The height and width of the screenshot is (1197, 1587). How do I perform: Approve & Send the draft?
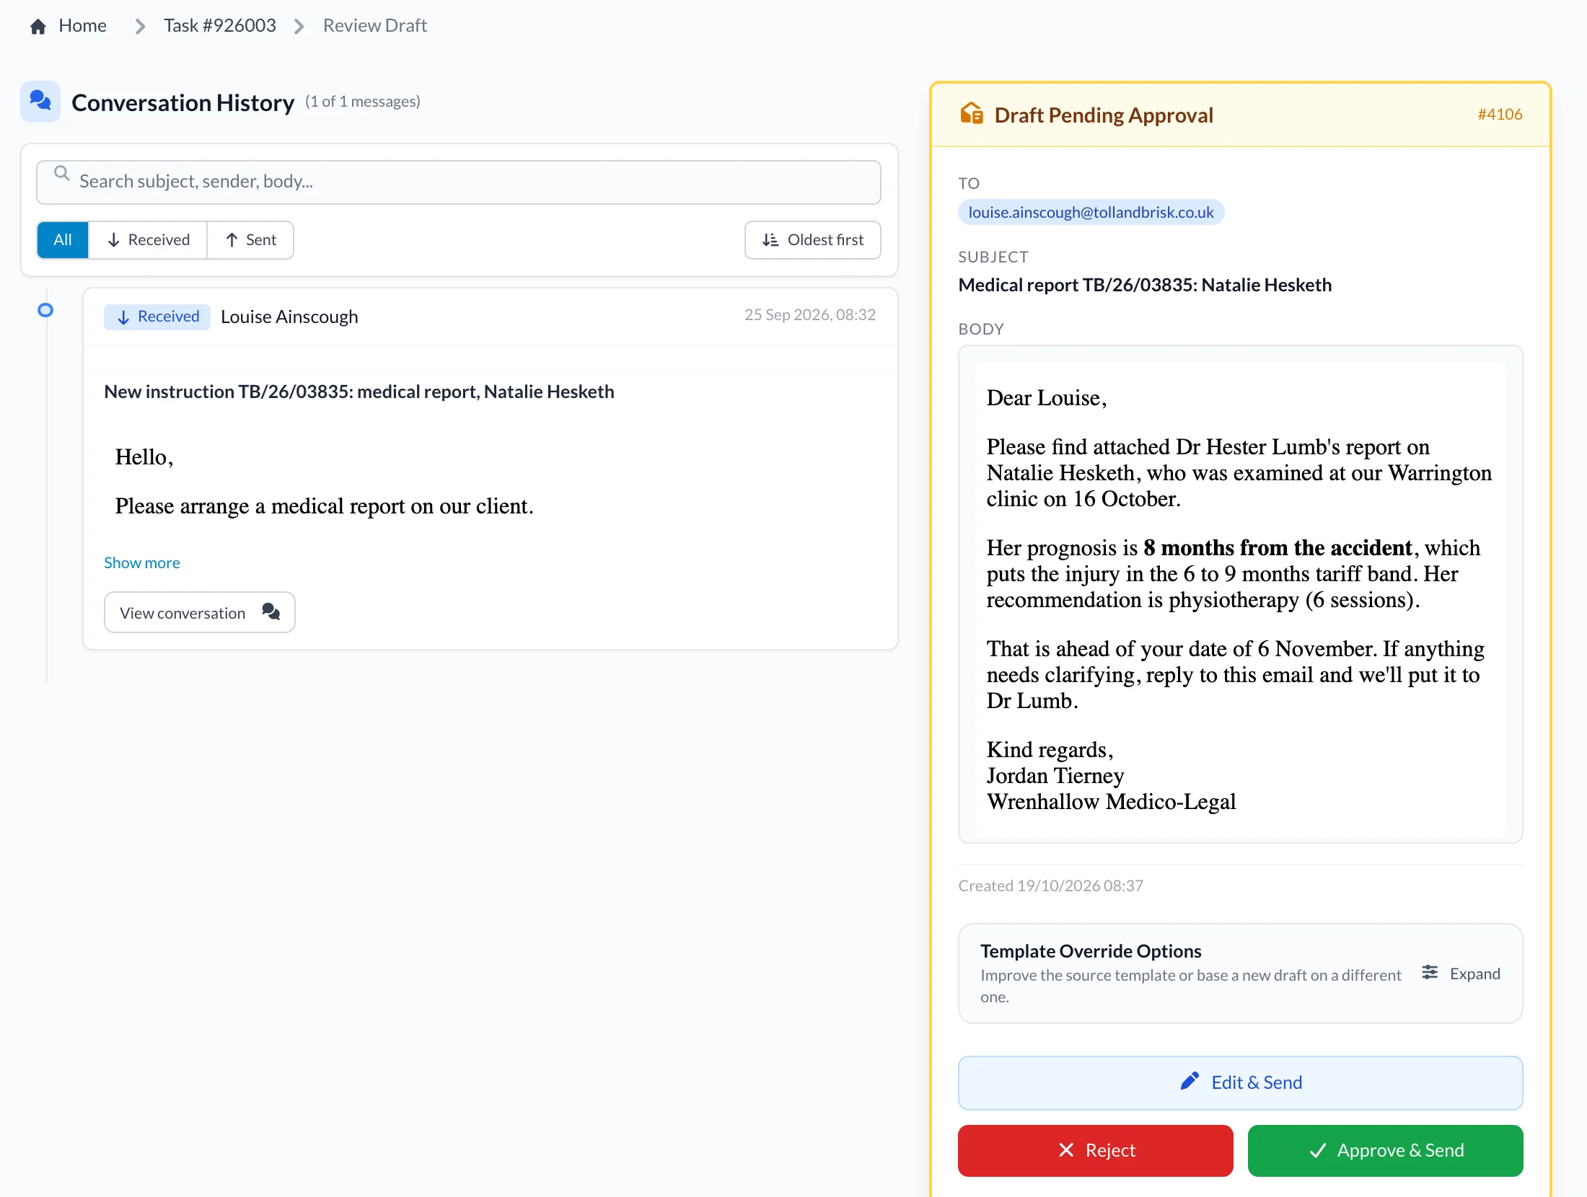1385,1150
